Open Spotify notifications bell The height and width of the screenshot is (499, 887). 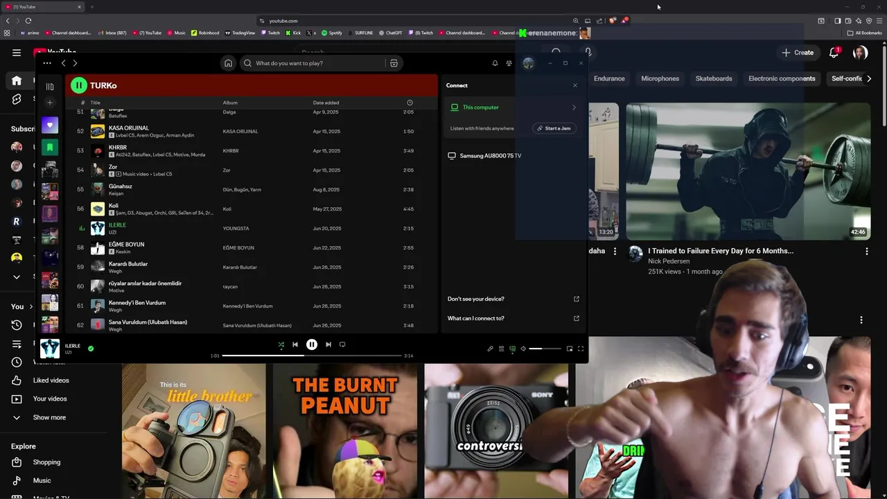495,63
